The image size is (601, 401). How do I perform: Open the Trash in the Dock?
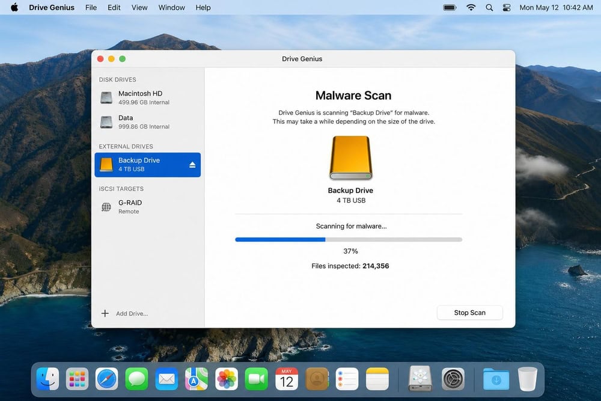[x=528, y=379]
